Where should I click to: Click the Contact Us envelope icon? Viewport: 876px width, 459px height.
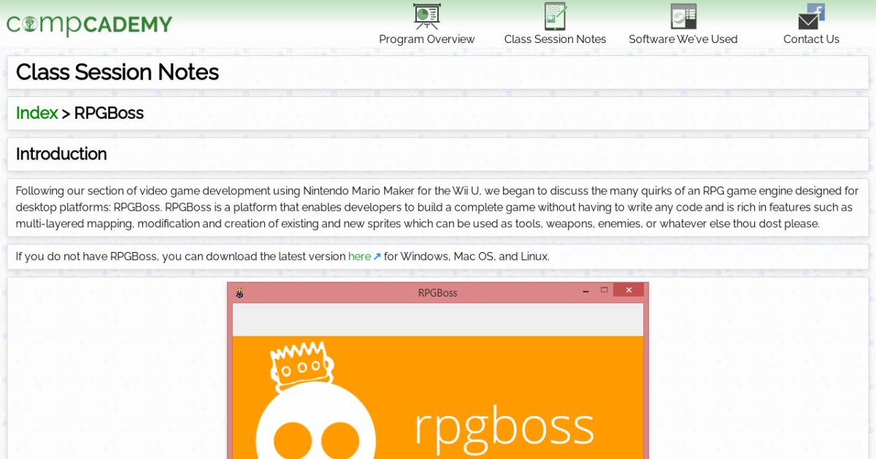tap(811, 16)
